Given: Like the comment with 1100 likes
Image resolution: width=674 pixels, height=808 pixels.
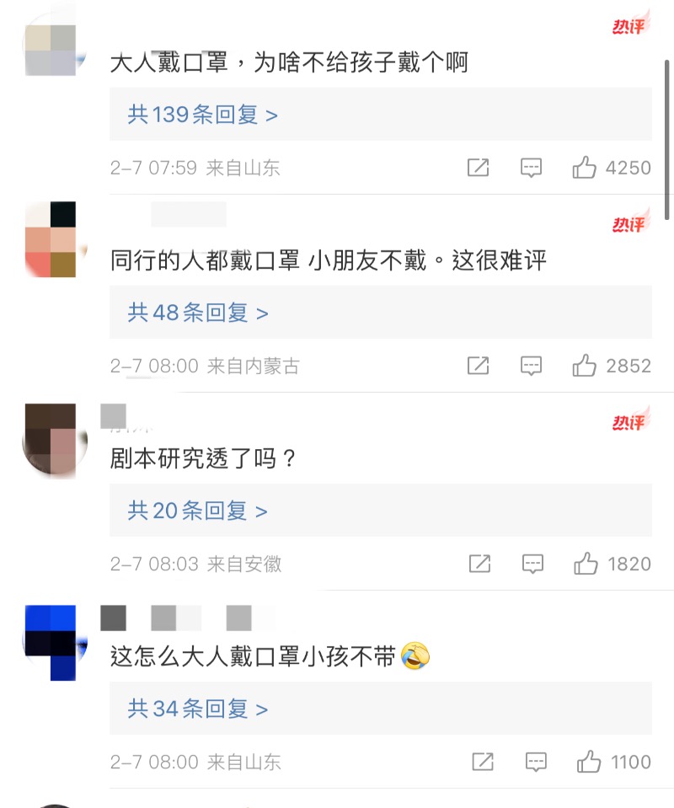Looking at the screenshot, I should tap(588, 761).
